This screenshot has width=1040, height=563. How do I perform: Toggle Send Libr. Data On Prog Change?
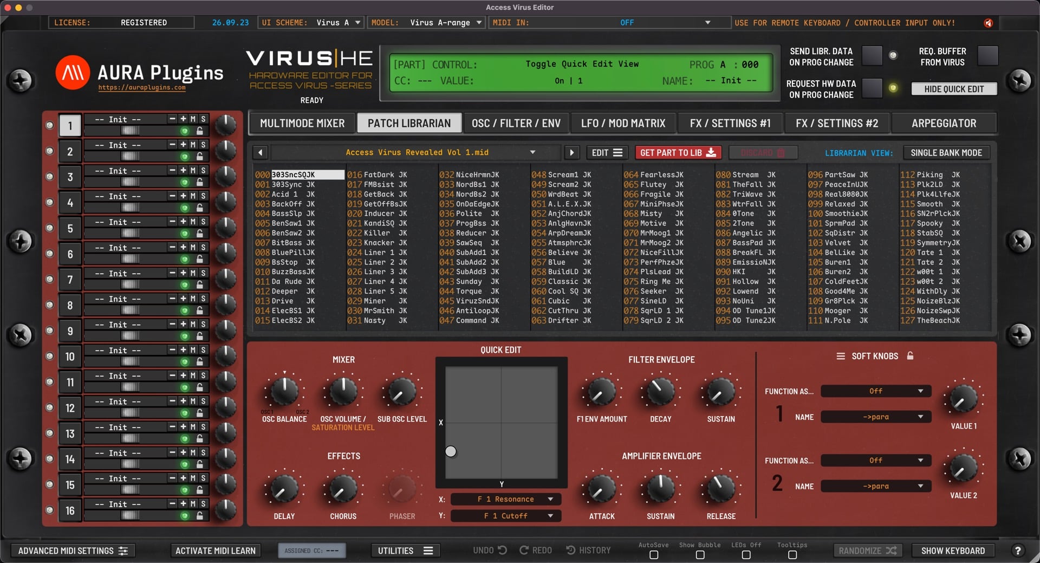pos(872,56)
